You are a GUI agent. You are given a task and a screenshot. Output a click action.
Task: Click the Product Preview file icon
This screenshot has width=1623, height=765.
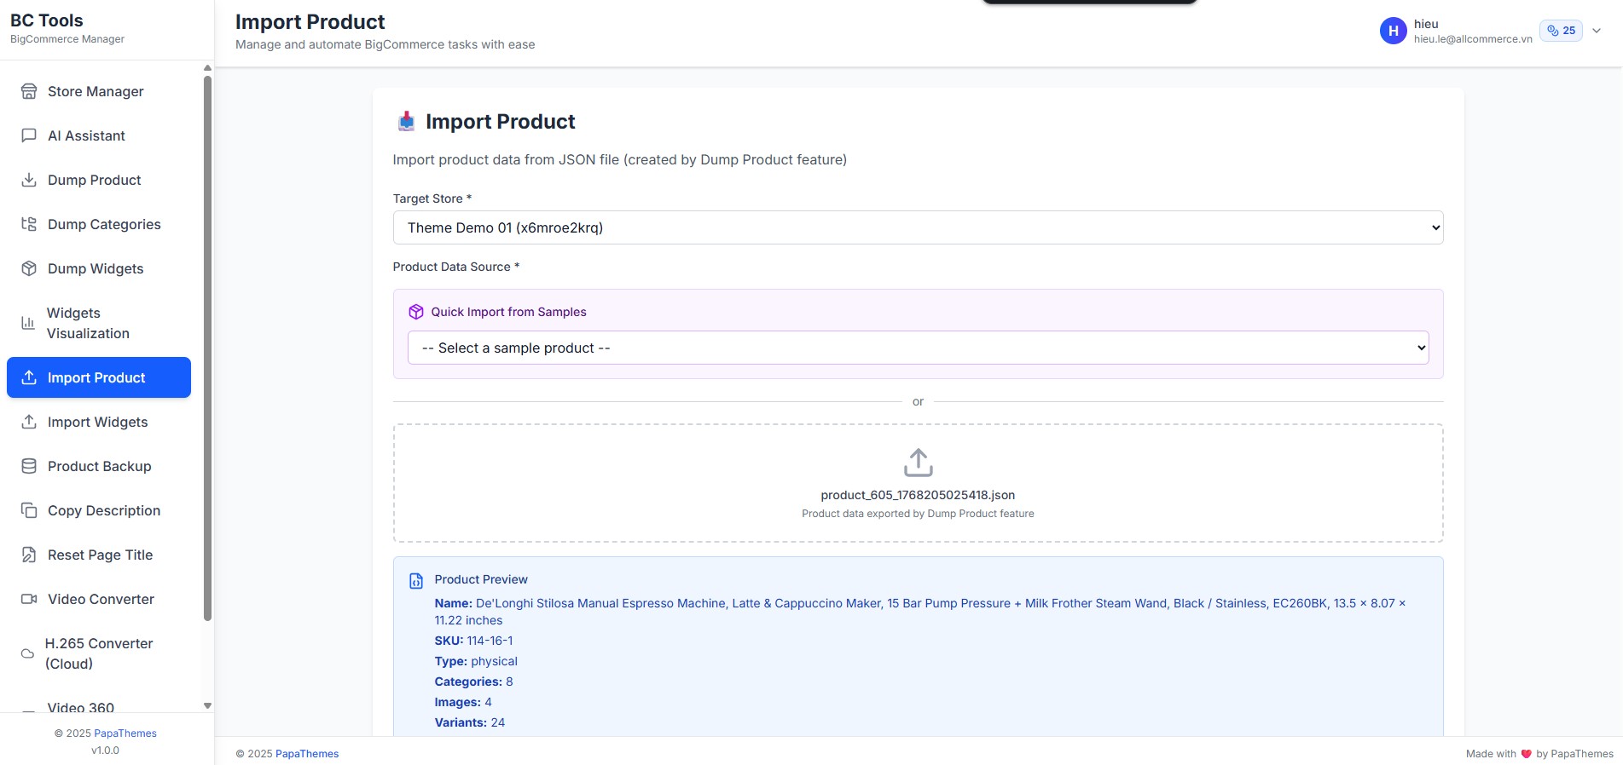[416, 581]
